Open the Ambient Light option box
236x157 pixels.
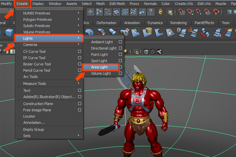click(x=120, y=42)
